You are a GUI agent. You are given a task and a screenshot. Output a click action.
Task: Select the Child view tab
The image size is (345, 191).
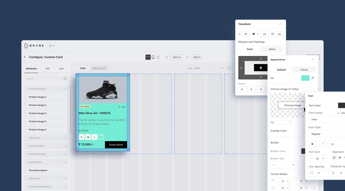click(x=83, y=68)
